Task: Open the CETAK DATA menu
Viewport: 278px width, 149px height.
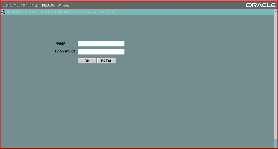Action: click(30, 5)
